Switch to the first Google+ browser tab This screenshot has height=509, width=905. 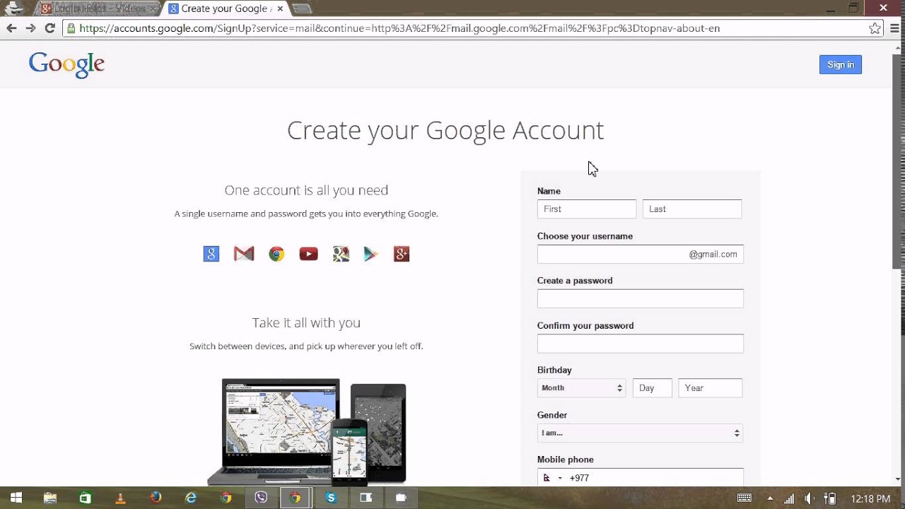coord(98,8)
